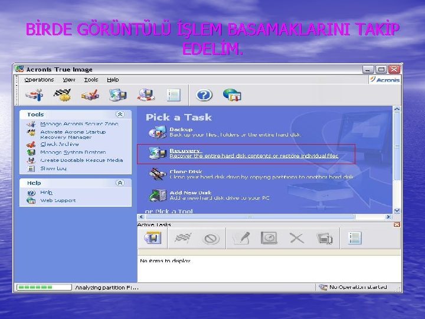Click Activate Acronis Startup Recovery Manager link
425x319 pixels.
coord(73,135)
